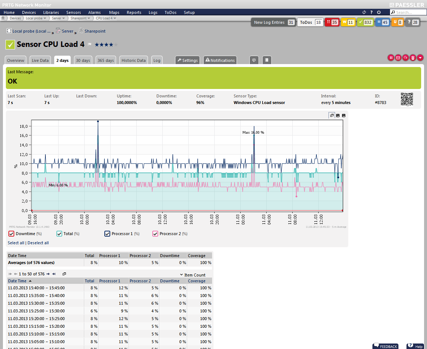Open the Maps menu

pyautogui.click(x=114, y=12)
